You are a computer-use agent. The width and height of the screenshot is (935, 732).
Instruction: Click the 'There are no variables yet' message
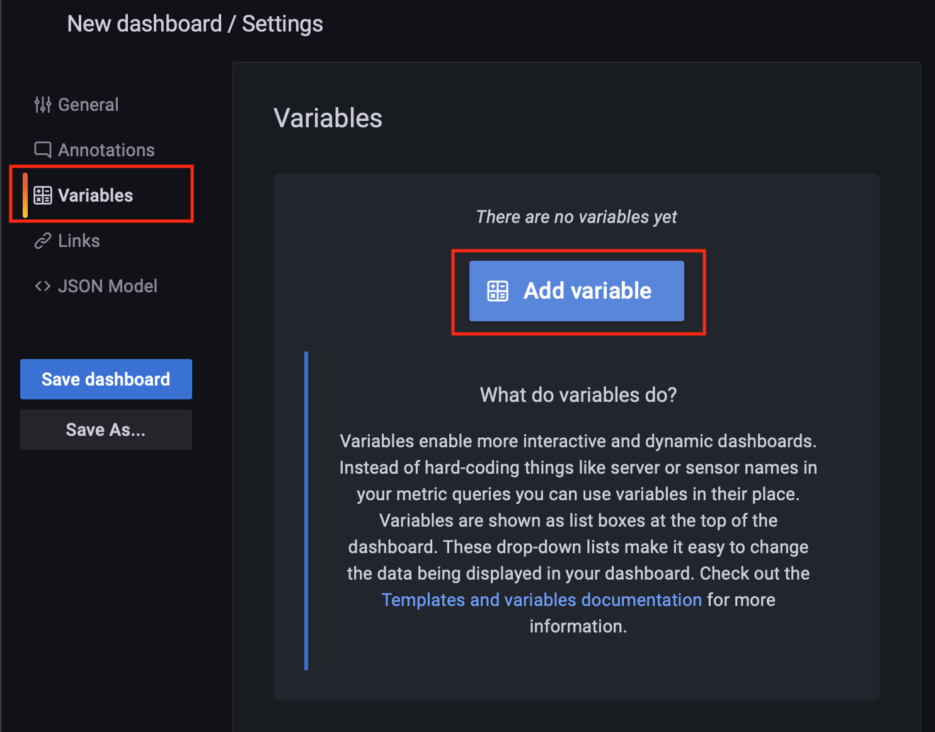(x=576, y=217)
